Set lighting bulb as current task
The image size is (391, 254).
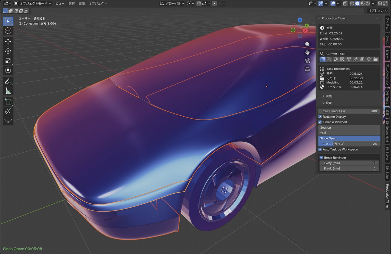point(369,59)
